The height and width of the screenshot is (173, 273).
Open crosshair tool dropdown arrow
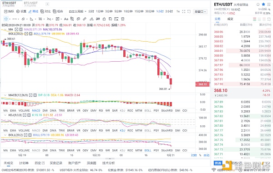point(10,19)
